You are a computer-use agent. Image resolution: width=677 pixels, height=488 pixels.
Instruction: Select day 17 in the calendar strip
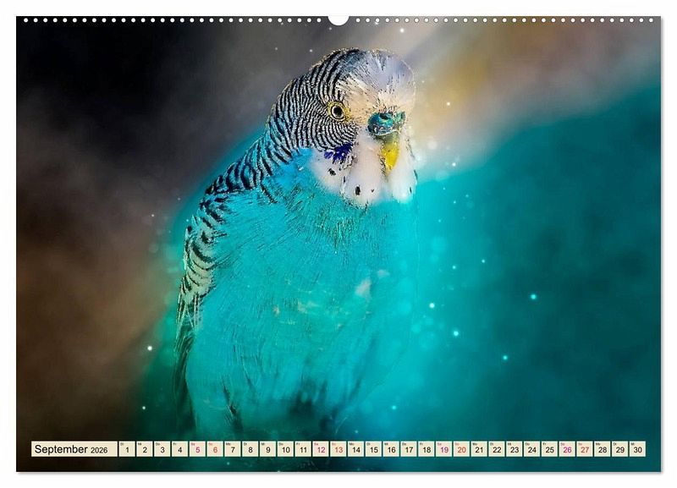[409, 449]
